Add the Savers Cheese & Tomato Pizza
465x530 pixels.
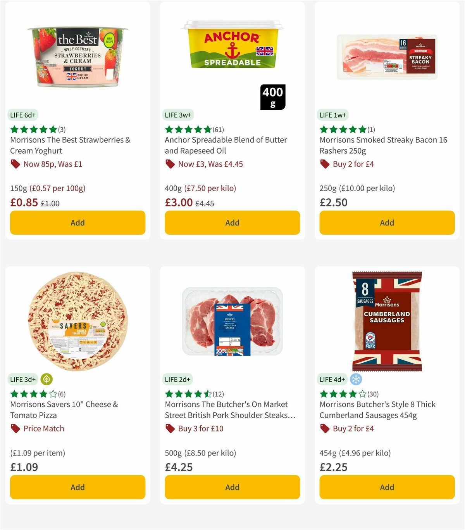tap(77, 487)
